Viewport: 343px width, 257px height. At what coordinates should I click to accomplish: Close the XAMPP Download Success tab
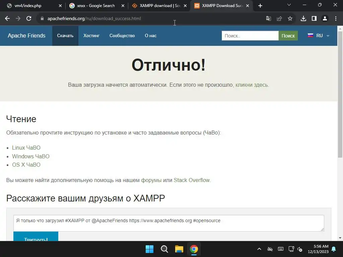[x=248, y=6]
